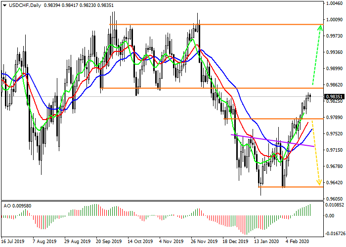
Task: Click the 26 Nov 2019 date label
Action: pyautogui.click(x=203, y=242)
